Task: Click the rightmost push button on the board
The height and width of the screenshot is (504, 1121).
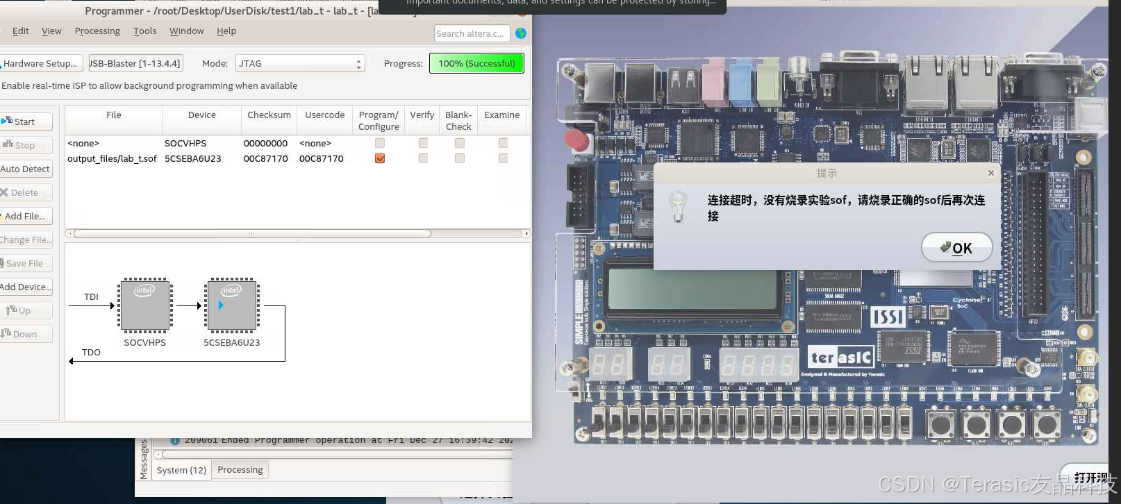Action: [1046, 423]
